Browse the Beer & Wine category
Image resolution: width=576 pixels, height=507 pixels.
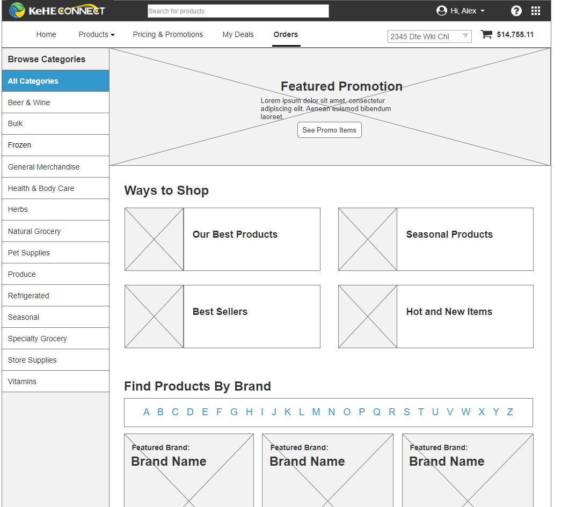click(55, 102)
